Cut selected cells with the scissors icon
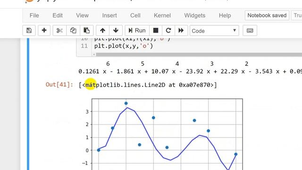The width and height of the screenshot is (302, 170). (59, 30)
